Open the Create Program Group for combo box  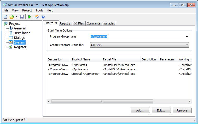[139, 45]
